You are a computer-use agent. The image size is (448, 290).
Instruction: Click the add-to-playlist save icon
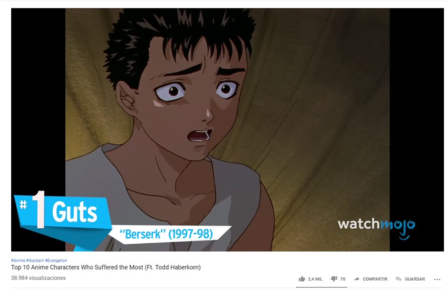pyautogui.click(x=399, y=279)
